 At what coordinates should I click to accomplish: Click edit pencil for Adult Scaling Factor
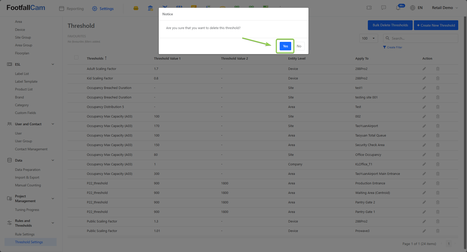(x=424, y=69)
